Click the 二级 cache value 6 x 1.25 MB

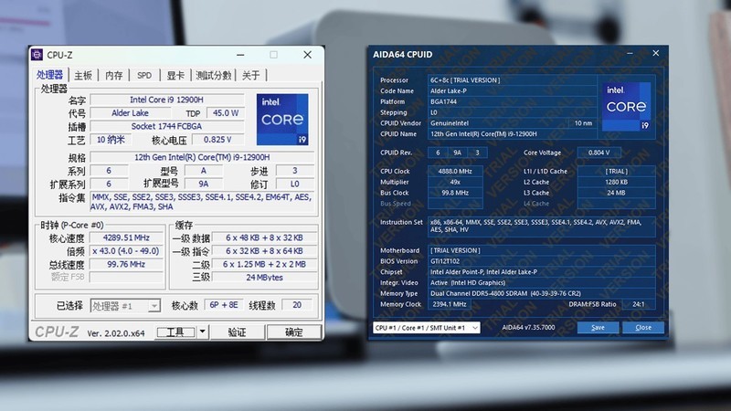tap(264, 264)
